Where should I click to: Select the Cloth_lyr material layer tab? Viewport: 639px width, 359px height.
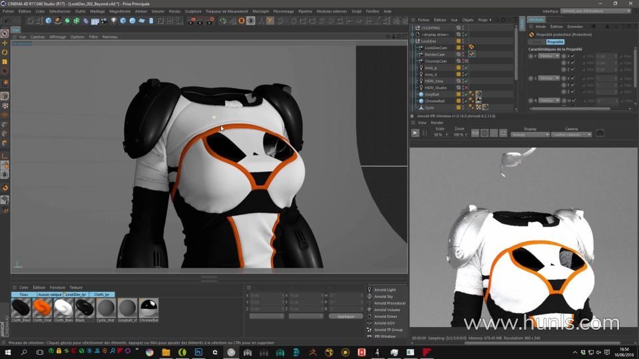[101, 295]
